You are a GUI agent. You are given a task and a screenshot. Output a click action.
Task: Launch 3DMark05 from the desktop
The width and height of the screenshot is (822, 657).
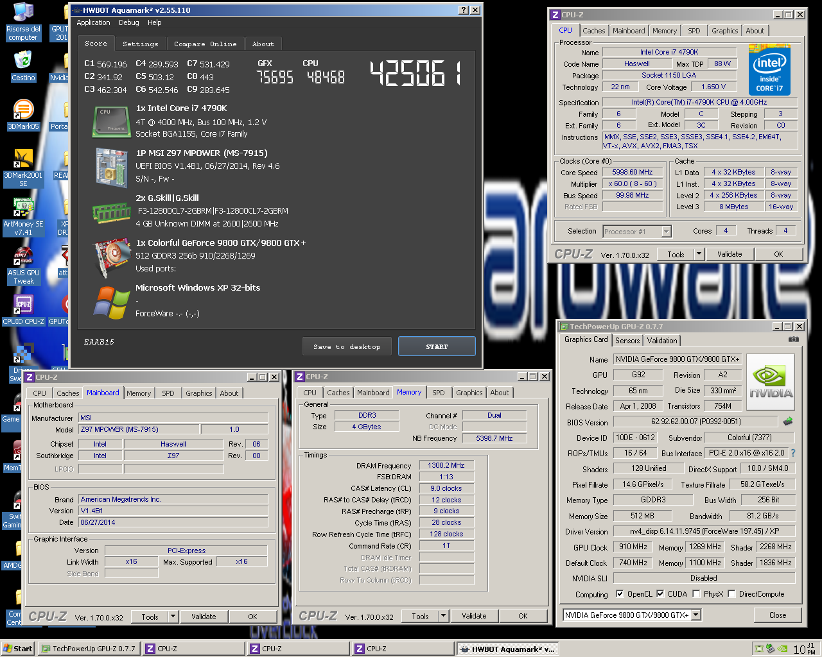click(x=23, y=115)
